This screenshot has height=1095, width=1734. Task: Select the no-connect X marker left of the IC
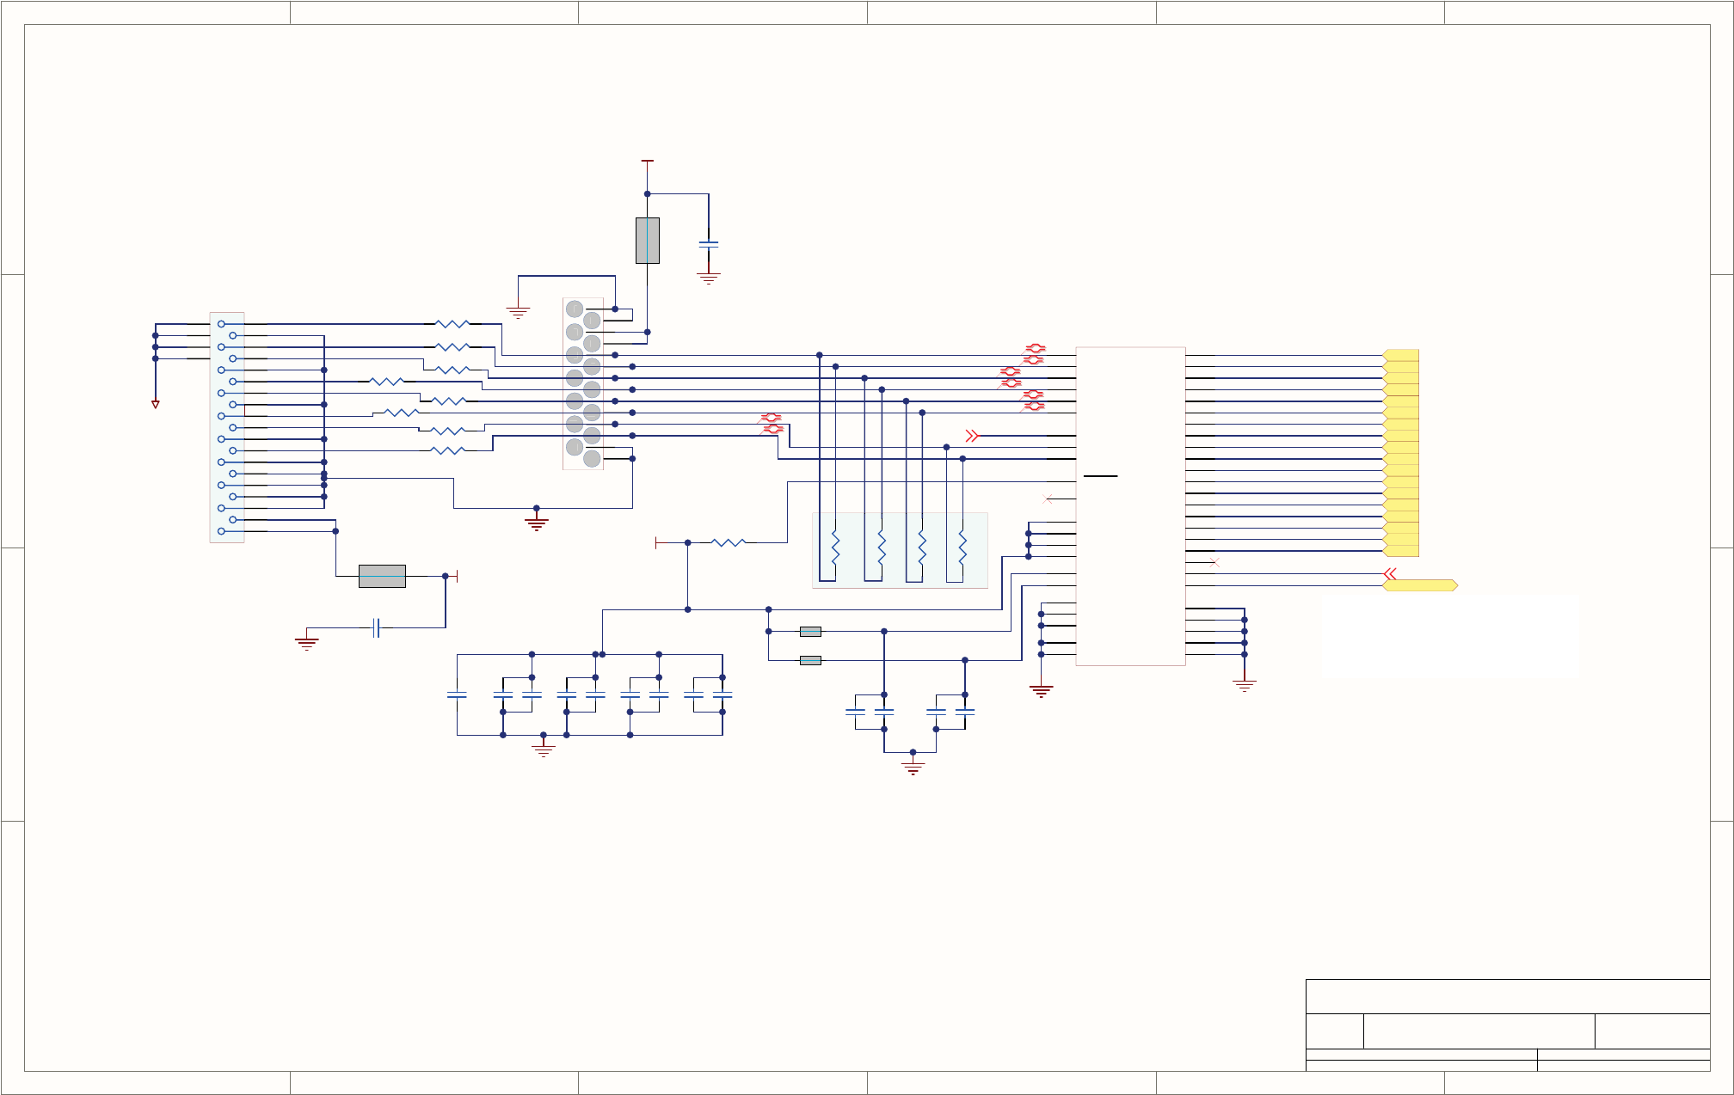pos(1047,499)
